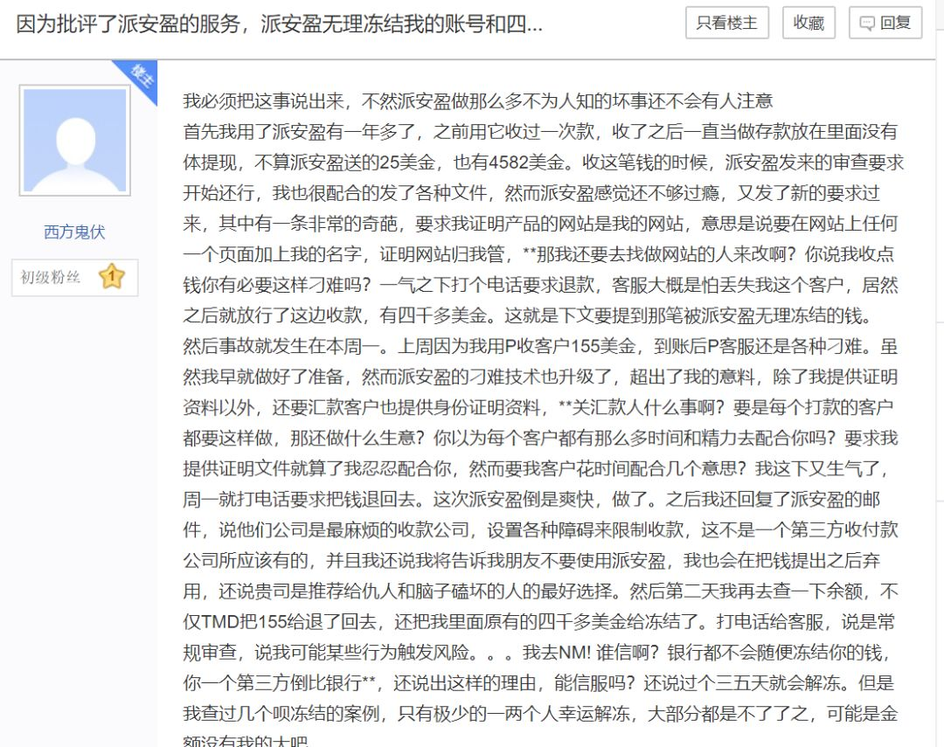Open the 西方鬼伏 user profile link
The image size is (944, 747).
74,232
